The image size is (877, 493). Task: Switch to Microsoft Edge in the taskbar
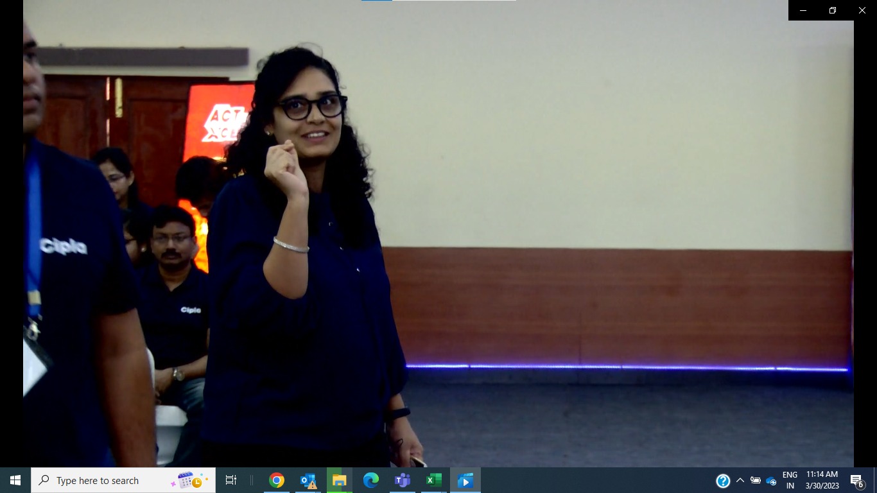pyautogui.click(x=371, y=480)
